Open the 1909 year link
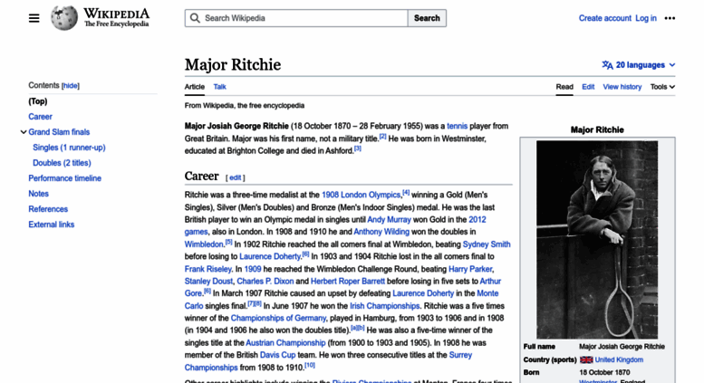 click(x=253, y=269)
